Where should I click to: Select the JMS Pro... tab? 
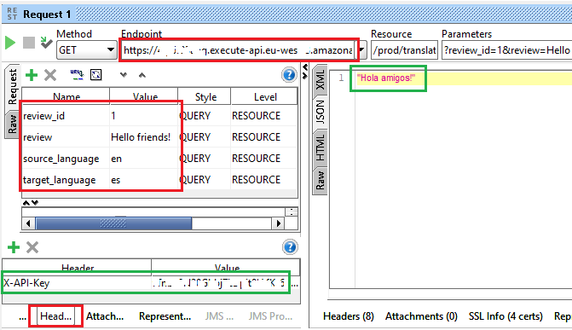click(x=271, y=316)
